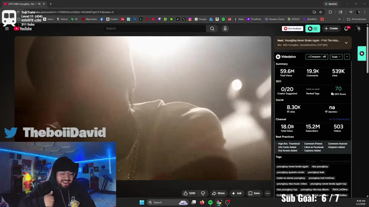Open the All Bookmarks folder

point(357,19)
